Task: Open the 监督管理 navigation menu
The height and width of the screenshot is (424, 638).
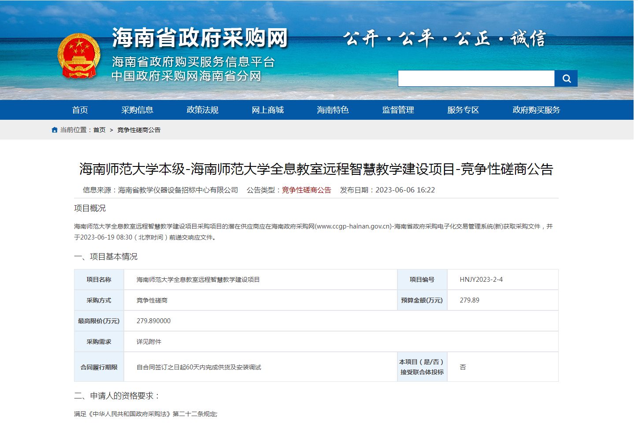Action: point(398,110)
